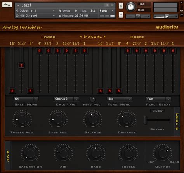Viewport: 184px width, 173px height.
Task: Open the Split Menu C4 dropdown
Action: [x=26, y=99]
